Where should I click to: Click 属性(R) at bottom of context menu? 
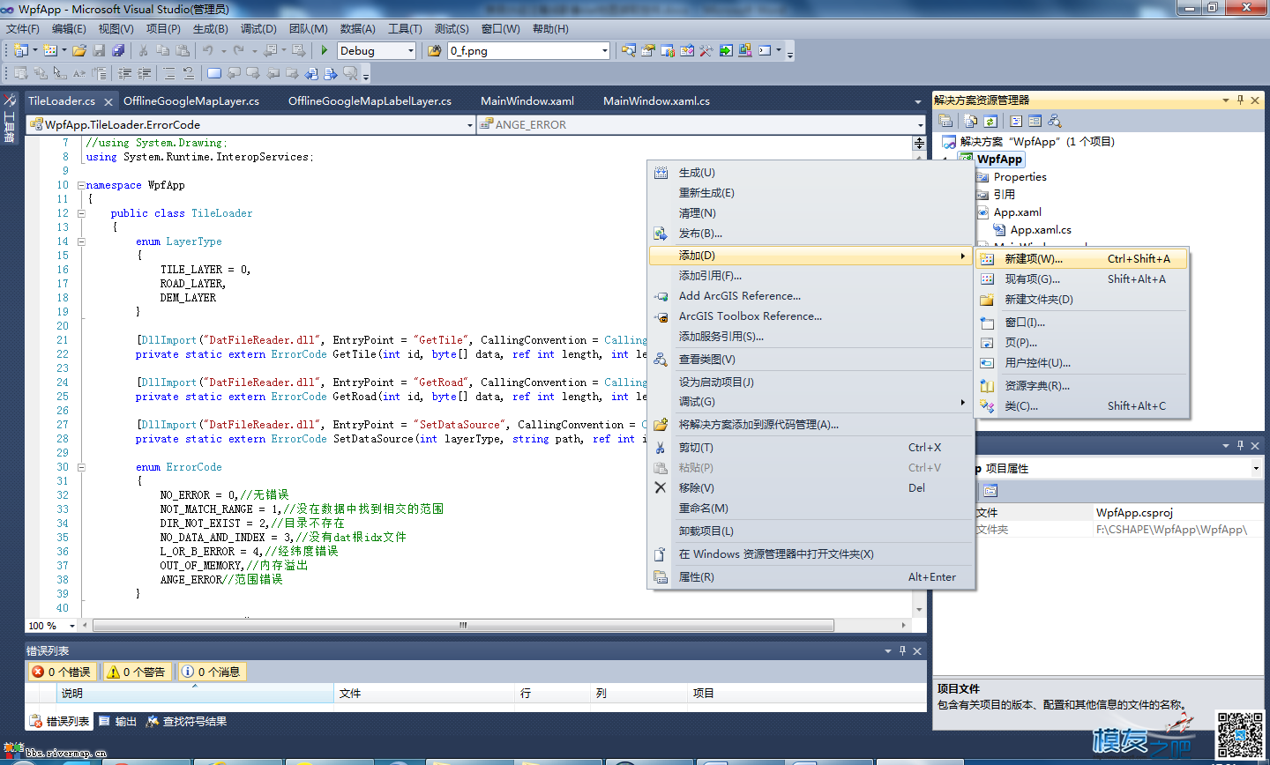pos(811,577)
